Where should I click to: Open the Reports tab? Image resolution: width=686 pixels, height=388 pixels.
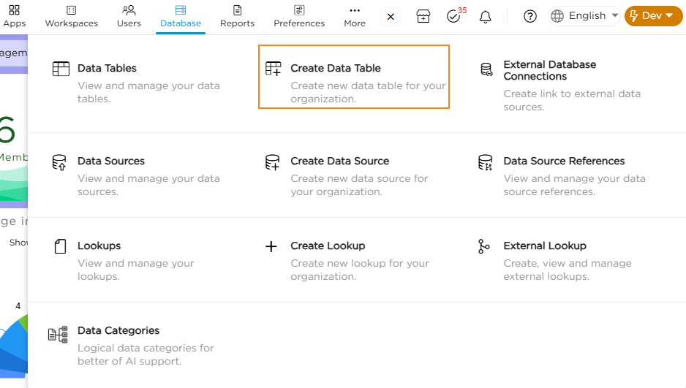point(237,16)
